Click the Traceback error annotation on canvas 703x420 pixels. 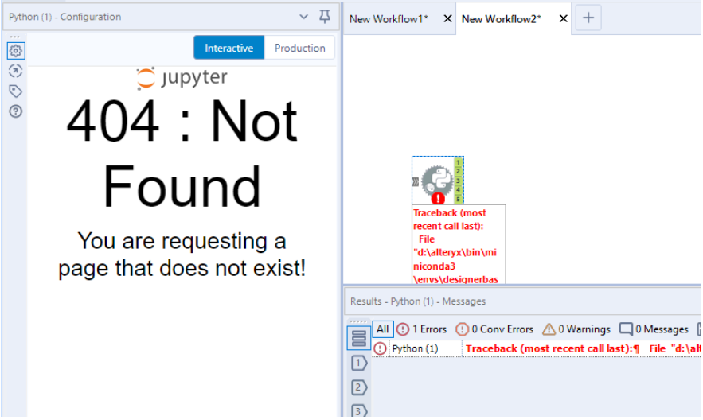coord(459,244)
